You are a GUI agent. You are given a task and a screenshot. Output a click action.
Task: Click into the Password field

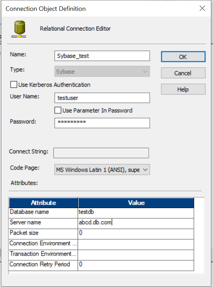[x=102, y=123]
